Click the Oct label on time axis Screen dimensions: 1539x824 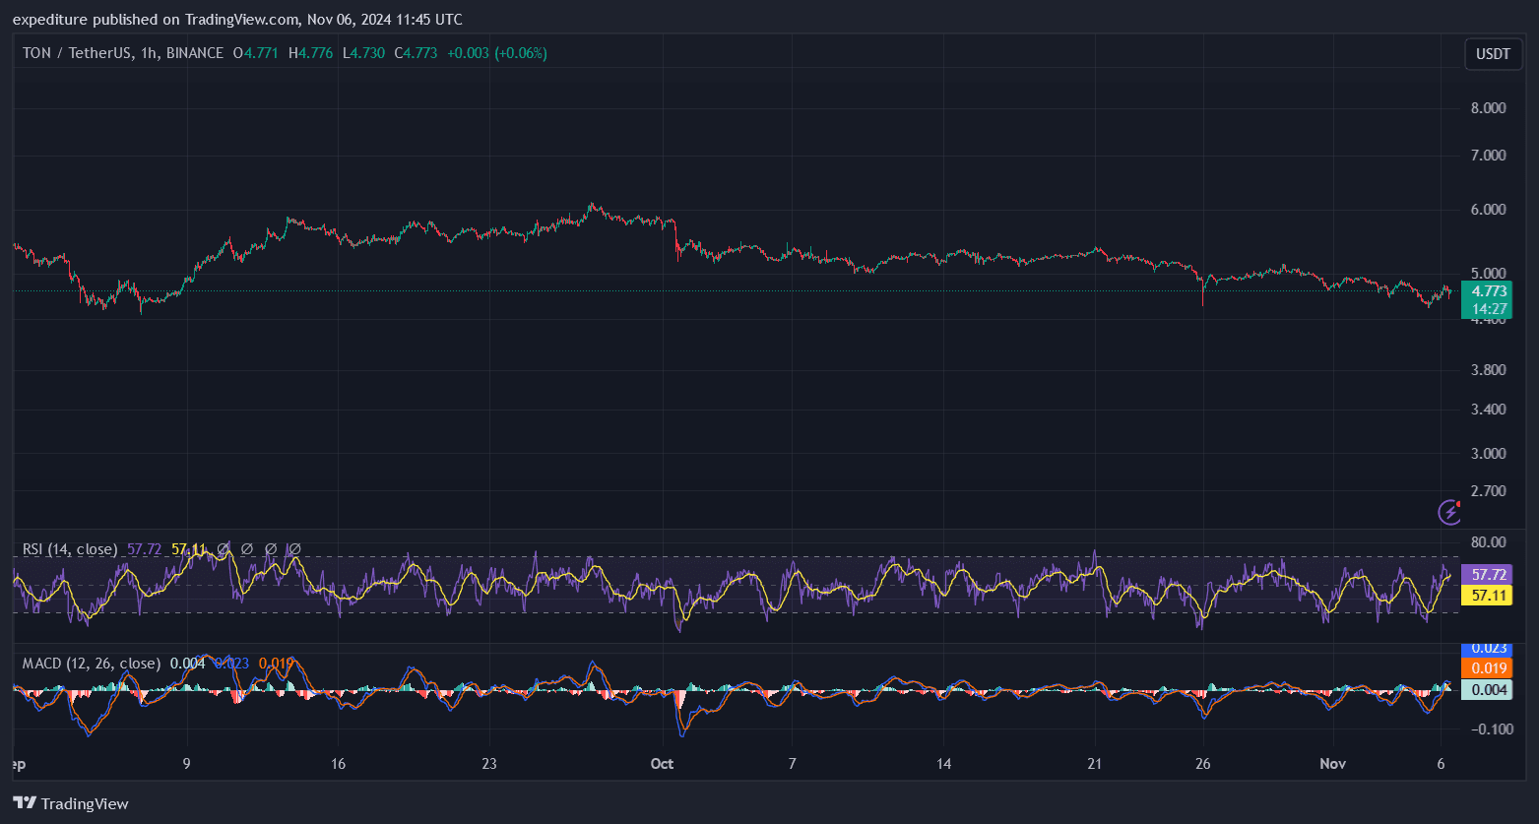coord(662,764)
